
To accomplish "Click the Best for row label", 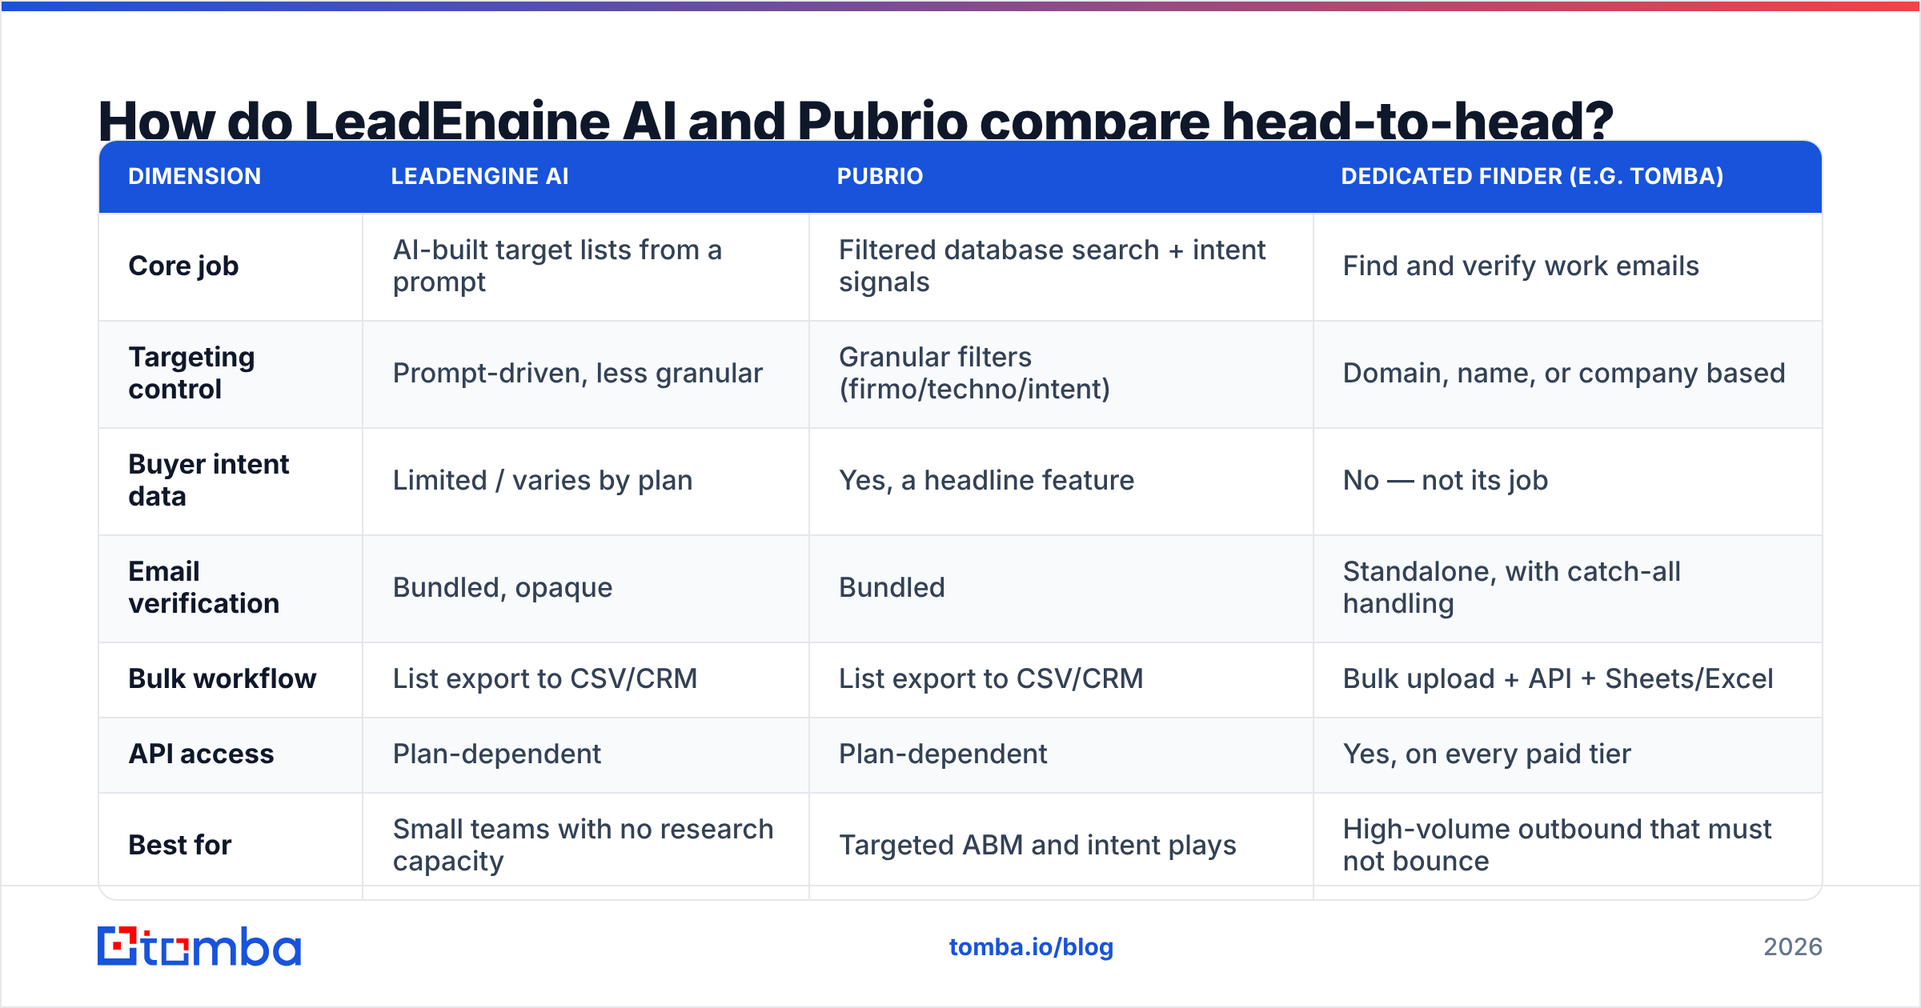I will click(x=180, y=845).
